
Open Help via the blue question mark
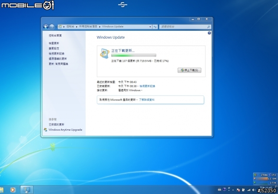pos(209,33)
